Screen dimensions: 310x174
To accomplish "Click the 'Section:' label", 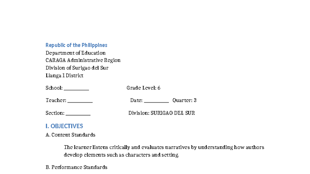I will click(55, 113).
